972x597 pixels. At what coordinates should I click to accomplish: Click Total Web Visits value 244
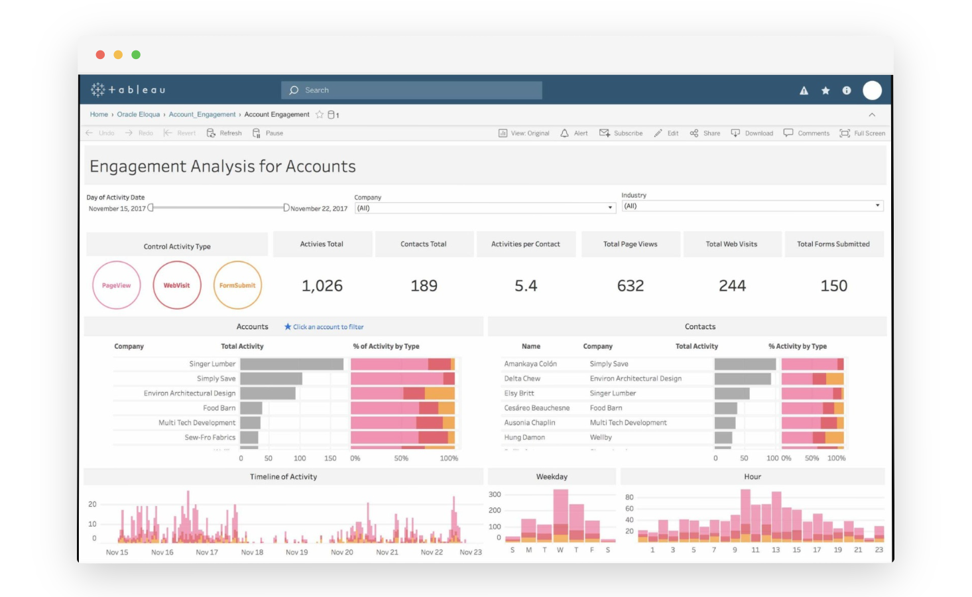pyautogui.click(x=733, y=286)
